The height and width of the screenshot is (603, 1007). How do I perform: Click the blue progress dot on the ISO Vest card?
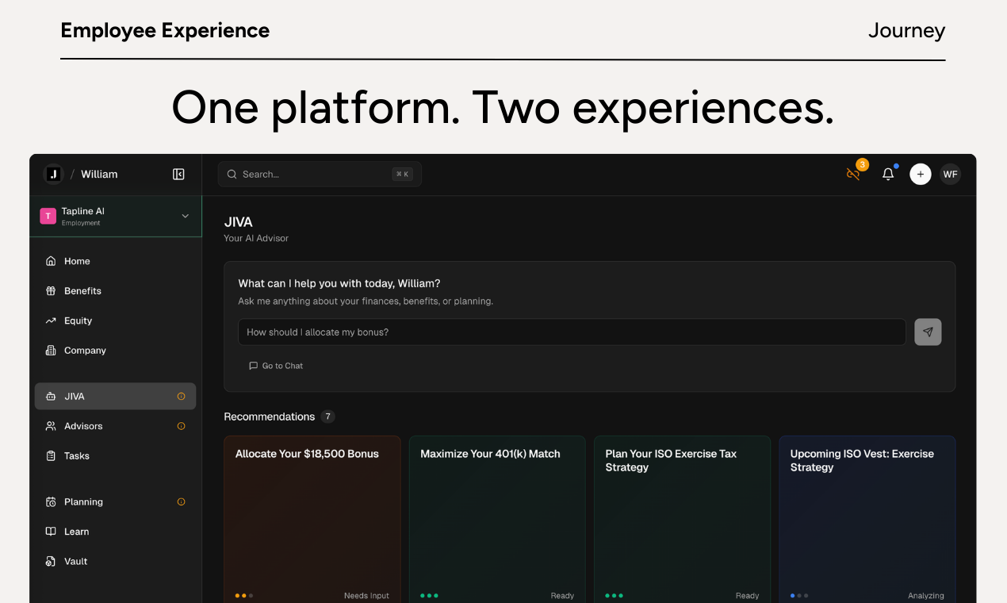click(791, 595)
